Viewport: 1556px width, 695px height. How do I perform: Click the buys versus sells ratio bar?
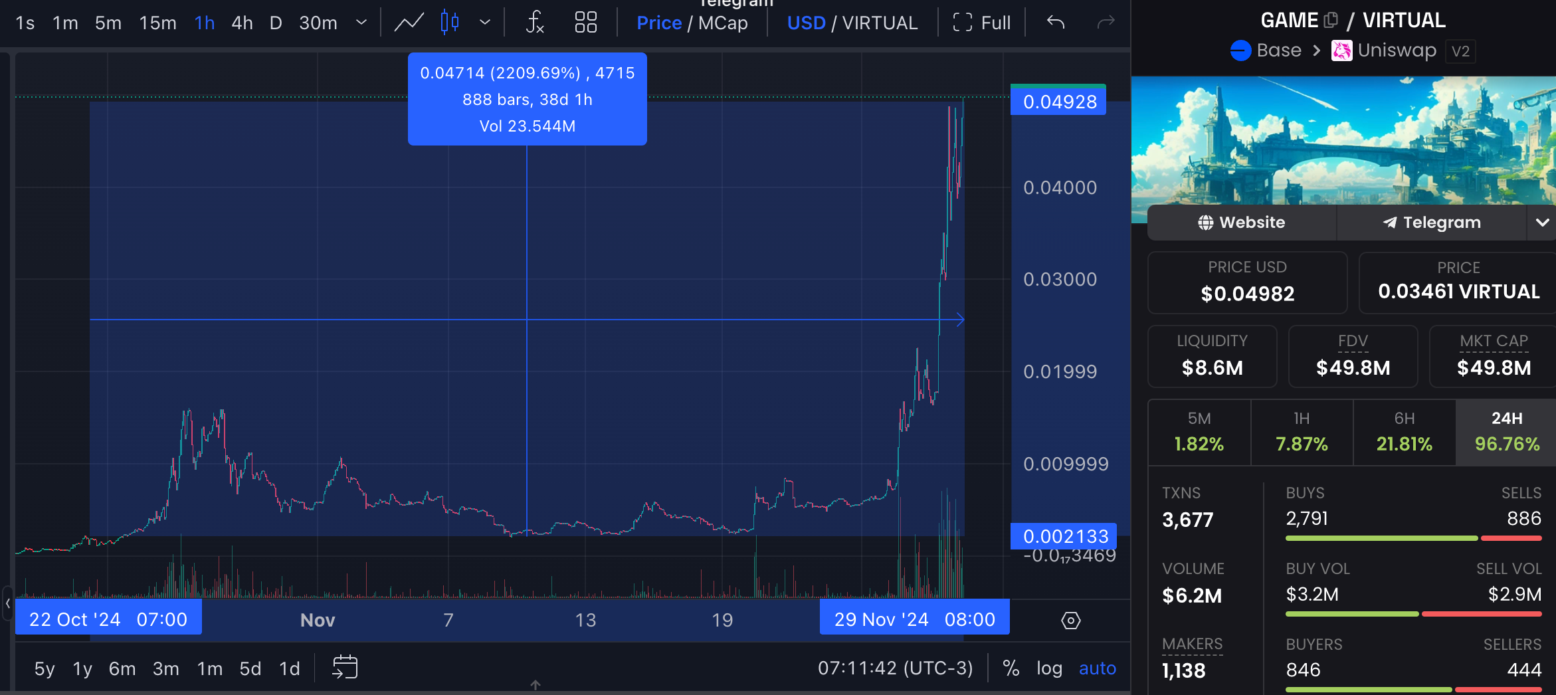tap(1413, 538)
